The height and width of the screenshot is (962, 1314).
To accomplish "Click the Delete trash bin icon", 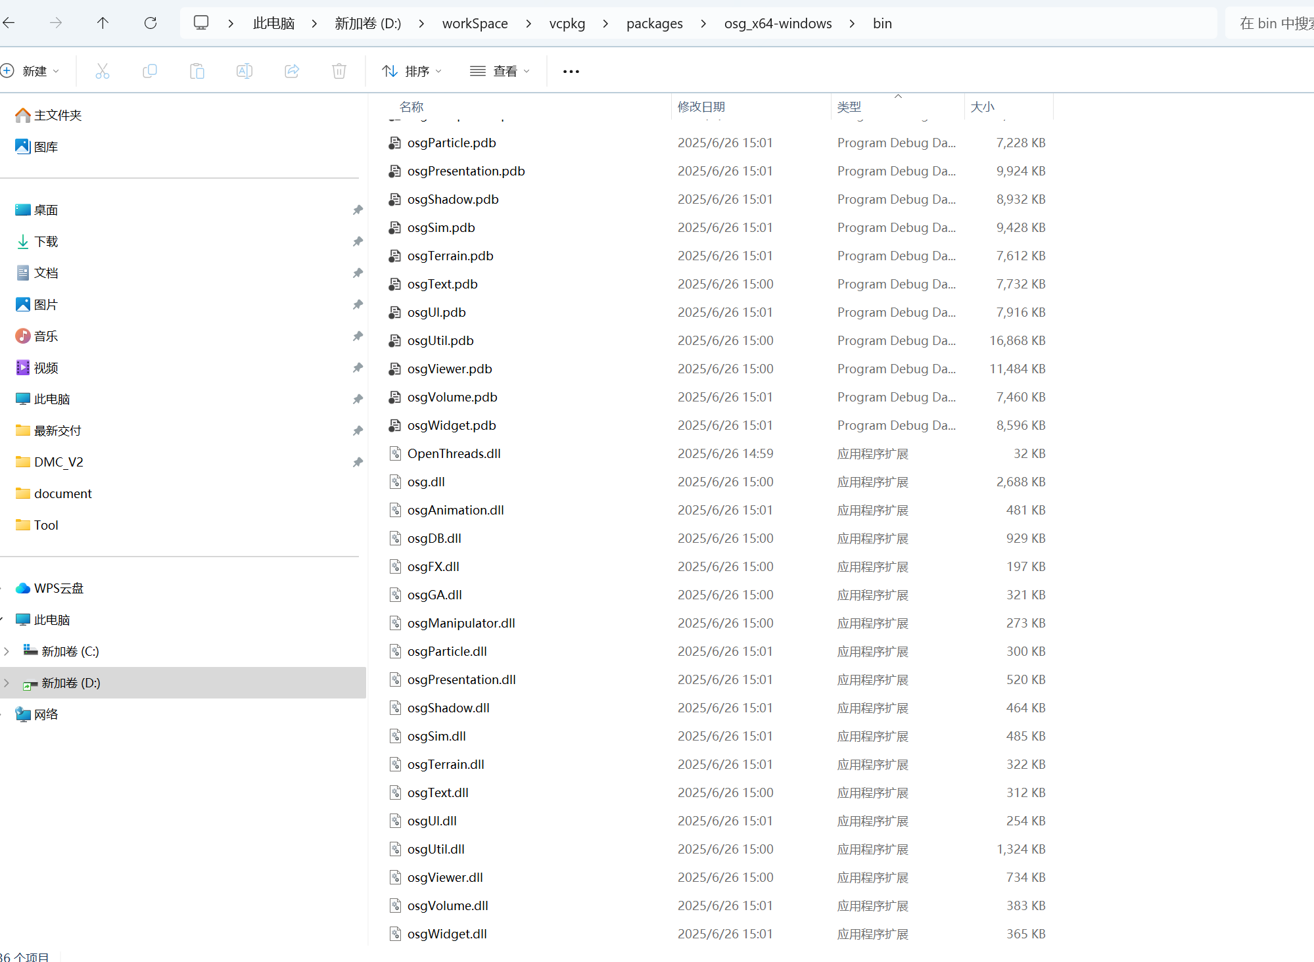I will click(x=339, y=71).
